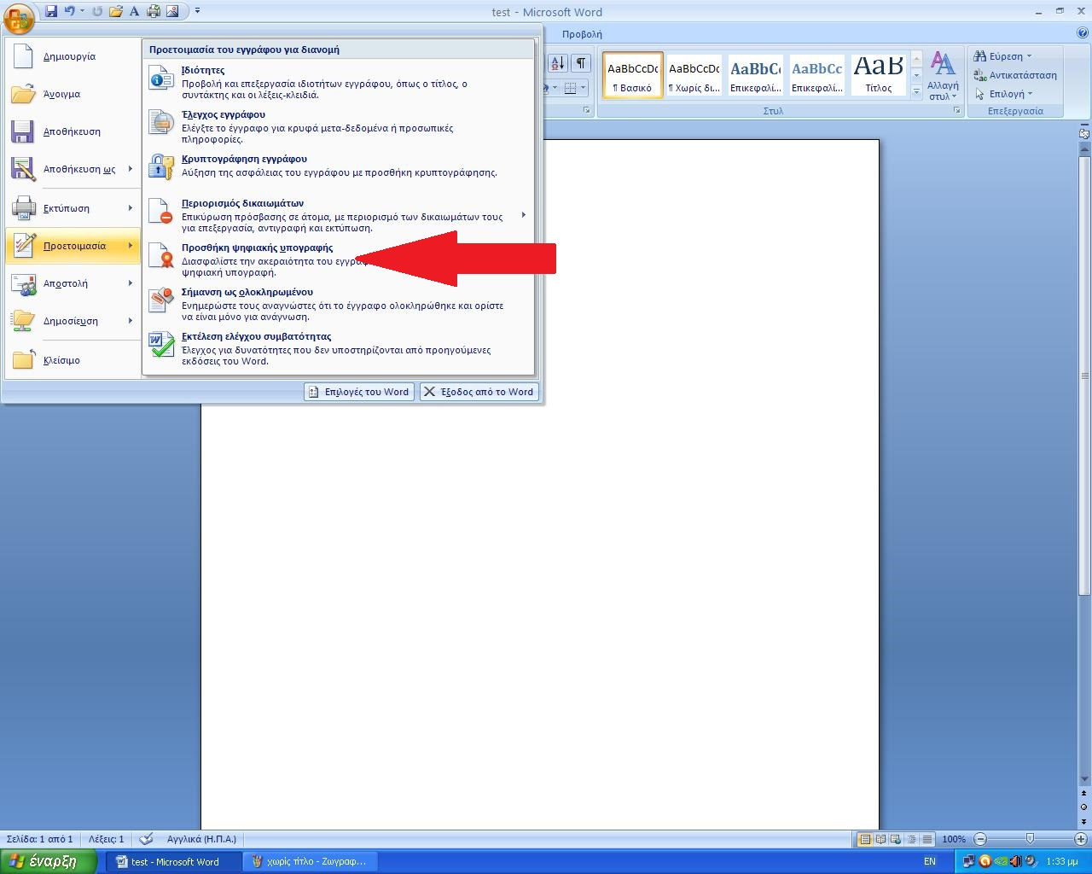Click the picture icon in Quick Access

[172, 11]
